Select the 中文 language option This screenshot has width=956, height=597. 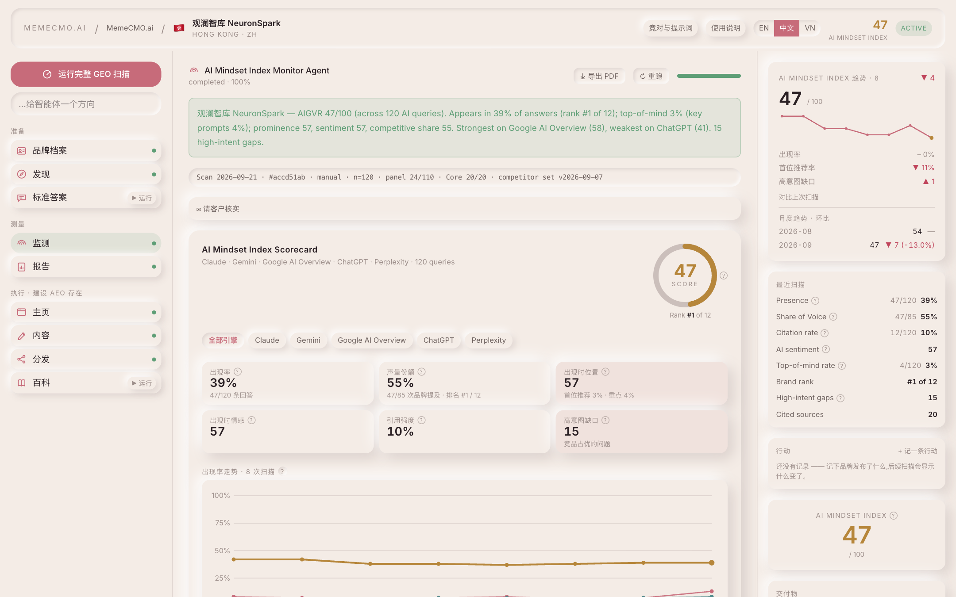pos(786,28)
